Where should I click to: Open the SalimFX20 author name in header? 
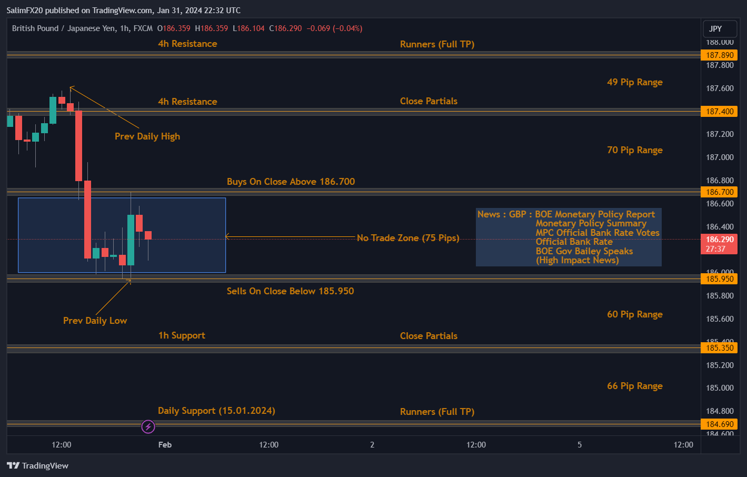(x=24, y=10)
